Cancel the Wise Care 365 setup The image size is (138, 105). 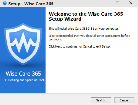(124, 100)
